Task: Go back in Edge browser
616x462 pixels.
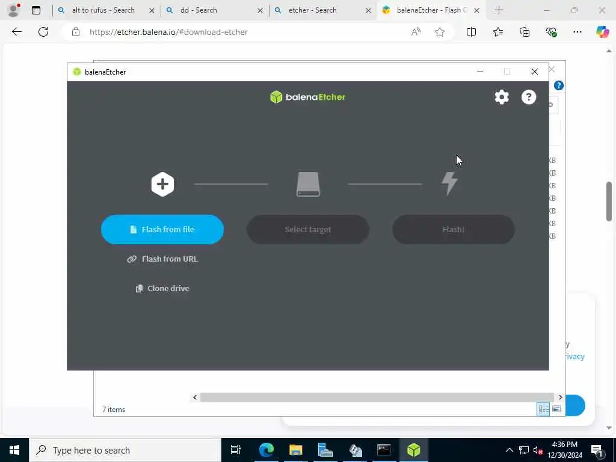Action: pos(17,32)
